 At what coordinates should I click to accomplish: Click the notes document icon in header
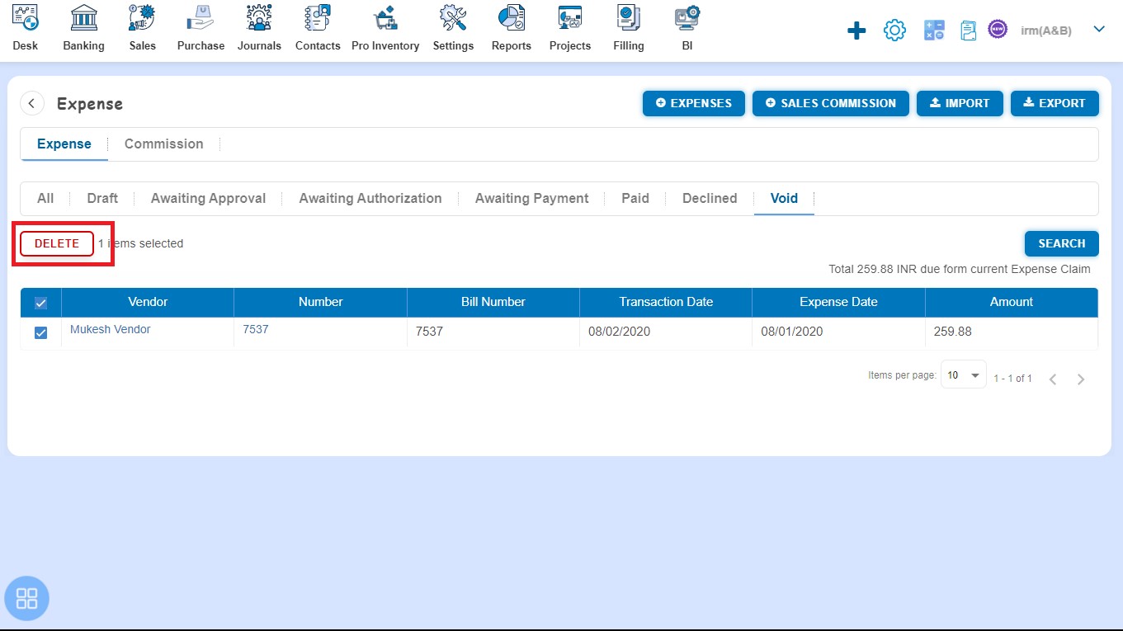[969, 31]
